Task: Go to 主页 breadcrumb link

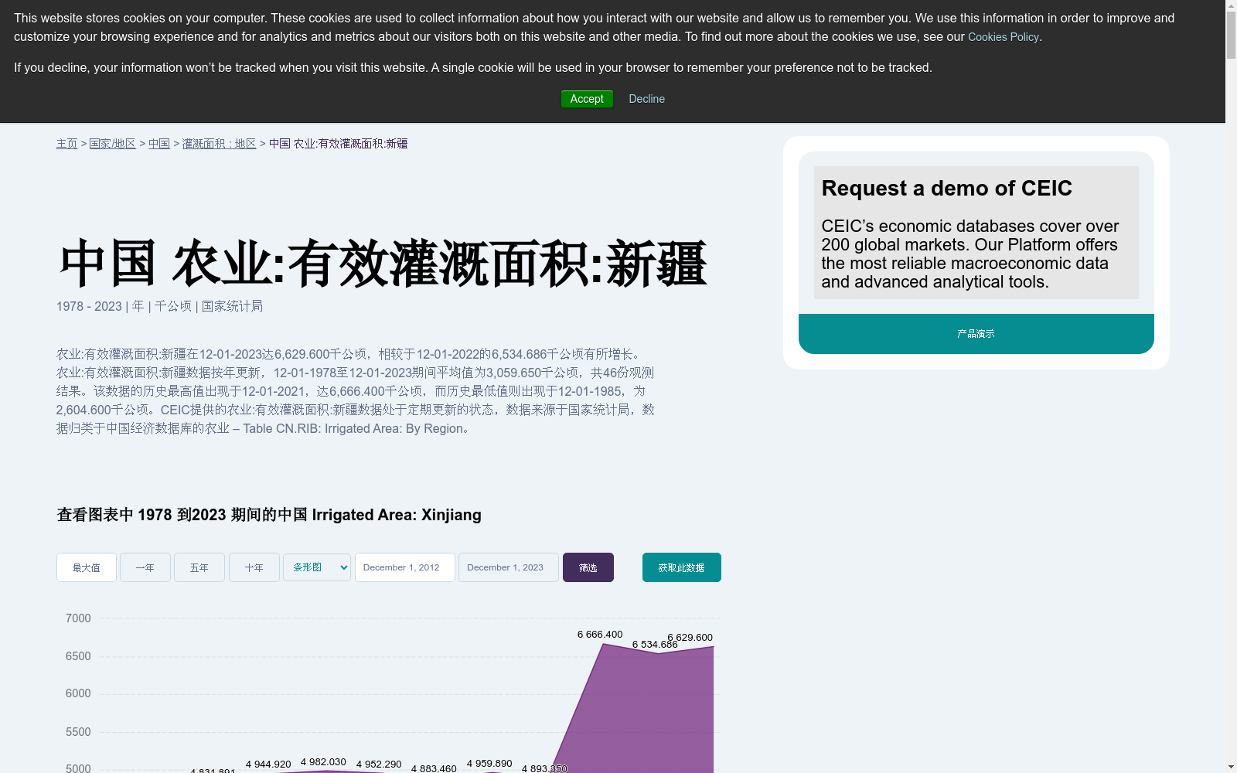Action: click(x=66, y=144)
